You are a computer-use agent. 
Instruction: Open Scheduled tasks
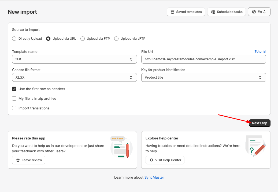[227, 12]
